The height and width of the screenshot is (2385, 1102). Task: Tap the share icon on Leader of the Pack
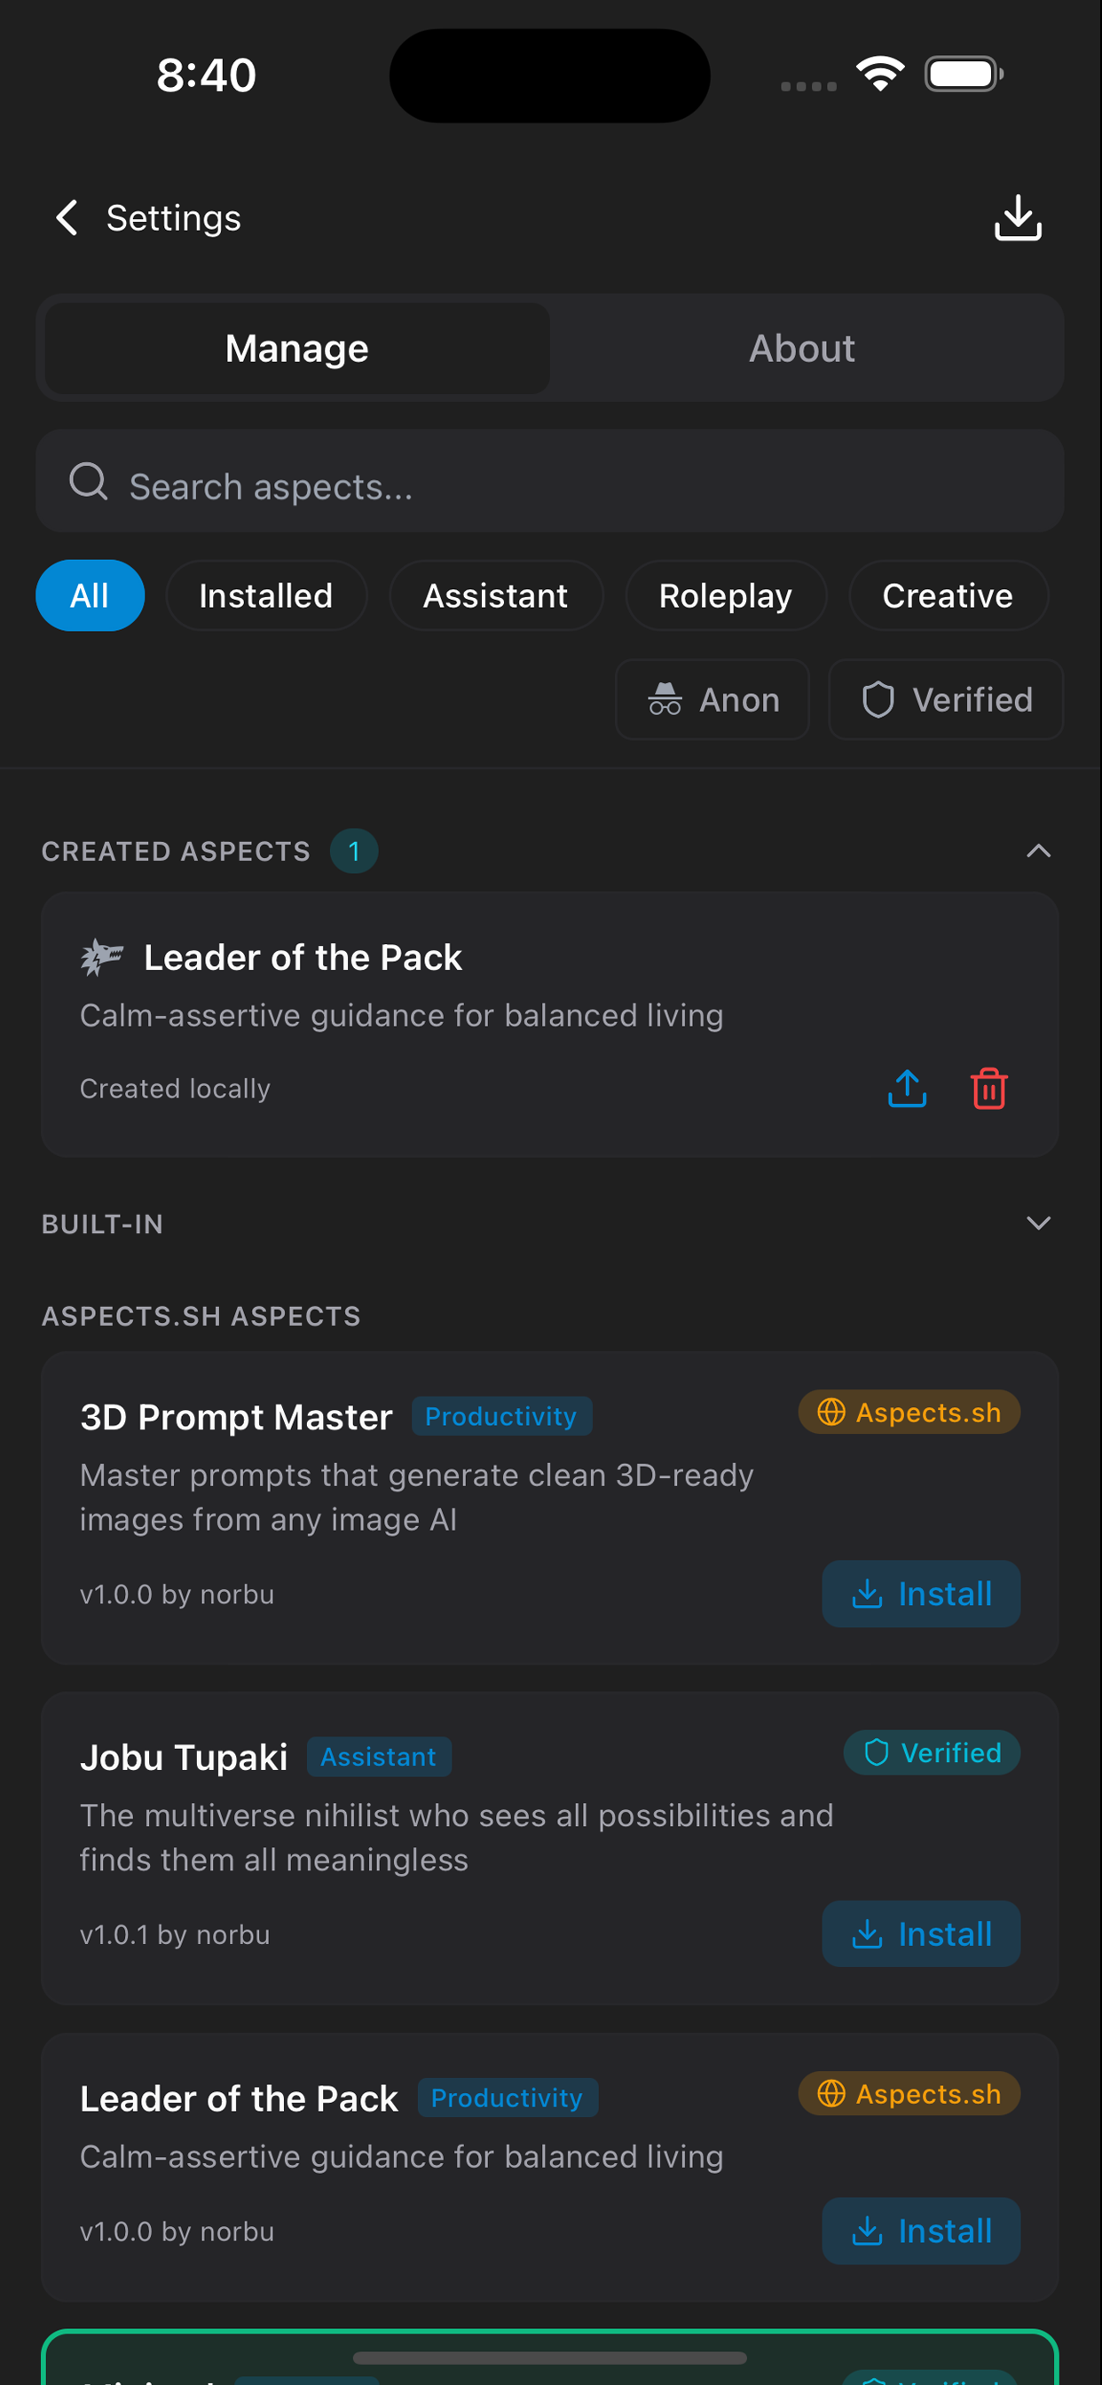click(x=907, y=1089)
